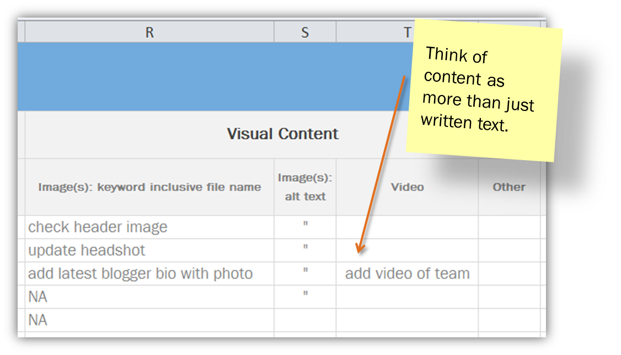Image resolution: width=621 pixels, height=355 pixels.
Task: Click ditto mark in 'check header image' row
Action: pos(306,224)
